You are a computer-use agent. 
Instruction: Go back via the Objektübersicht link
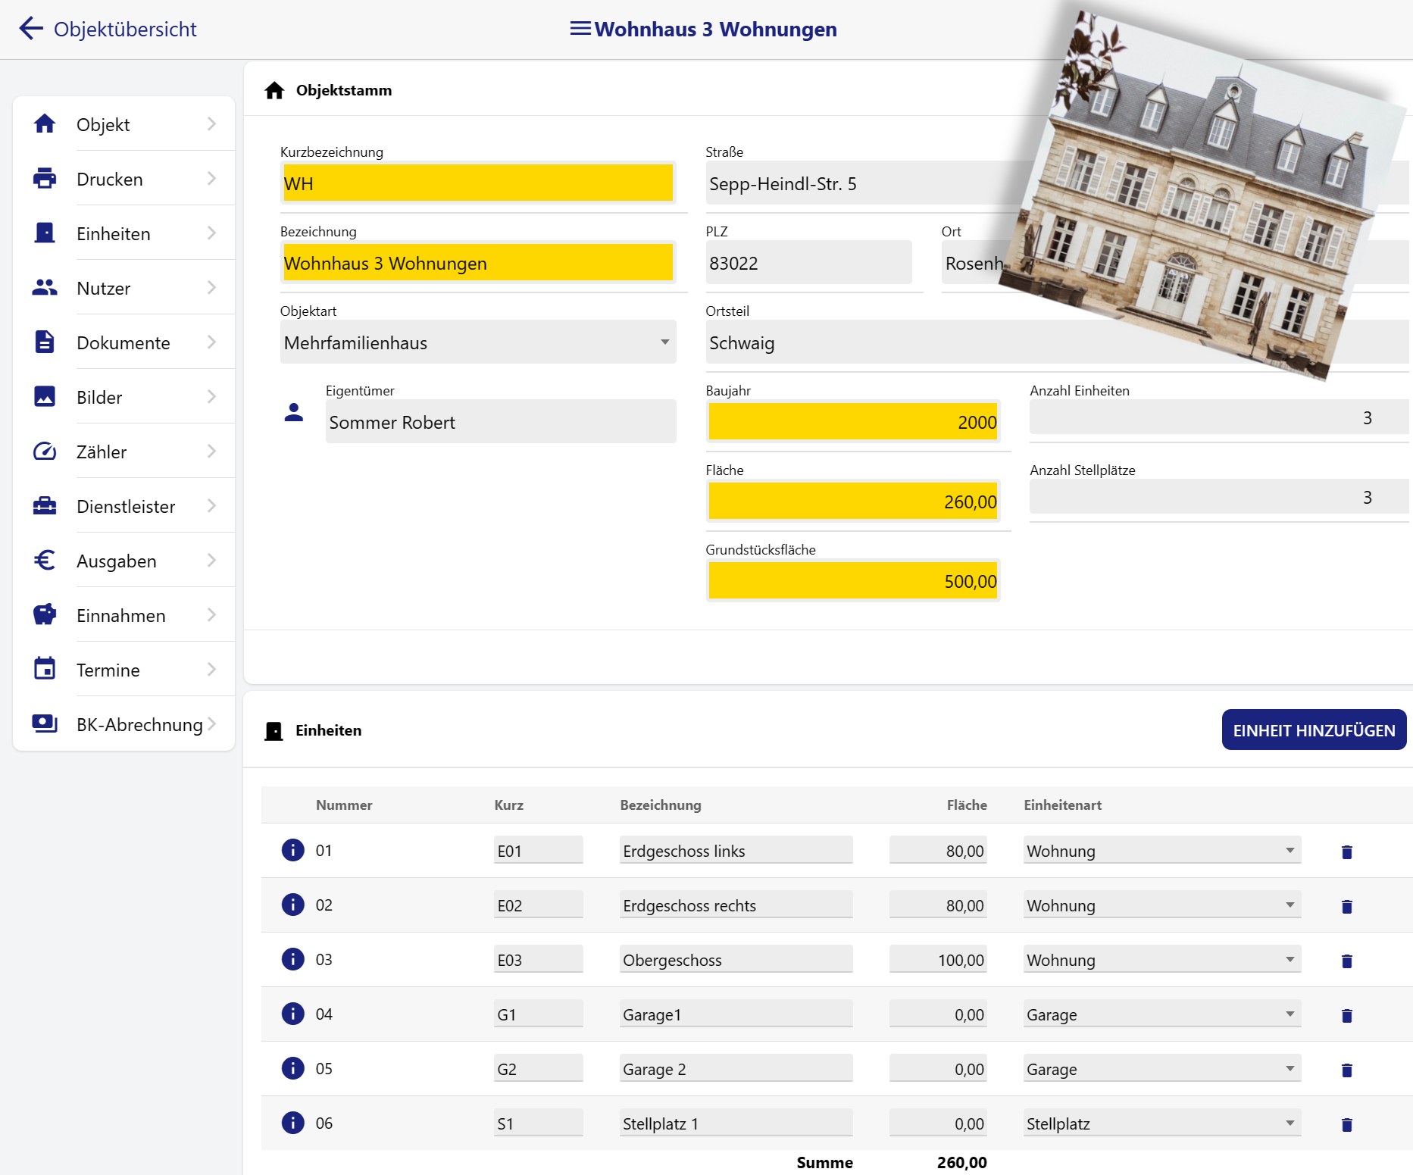coord(125,29)
